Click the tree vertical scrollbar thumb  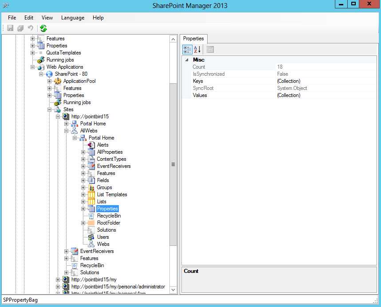[x=173, y=164]
